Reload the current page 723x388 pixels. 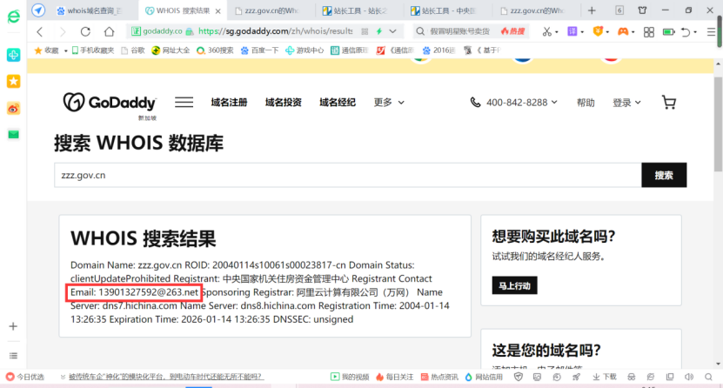[x=85, y=31]
